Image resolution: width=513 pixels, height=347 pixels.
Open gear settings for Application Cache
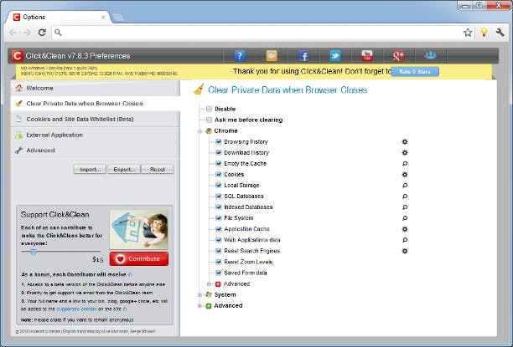point(405,229)
